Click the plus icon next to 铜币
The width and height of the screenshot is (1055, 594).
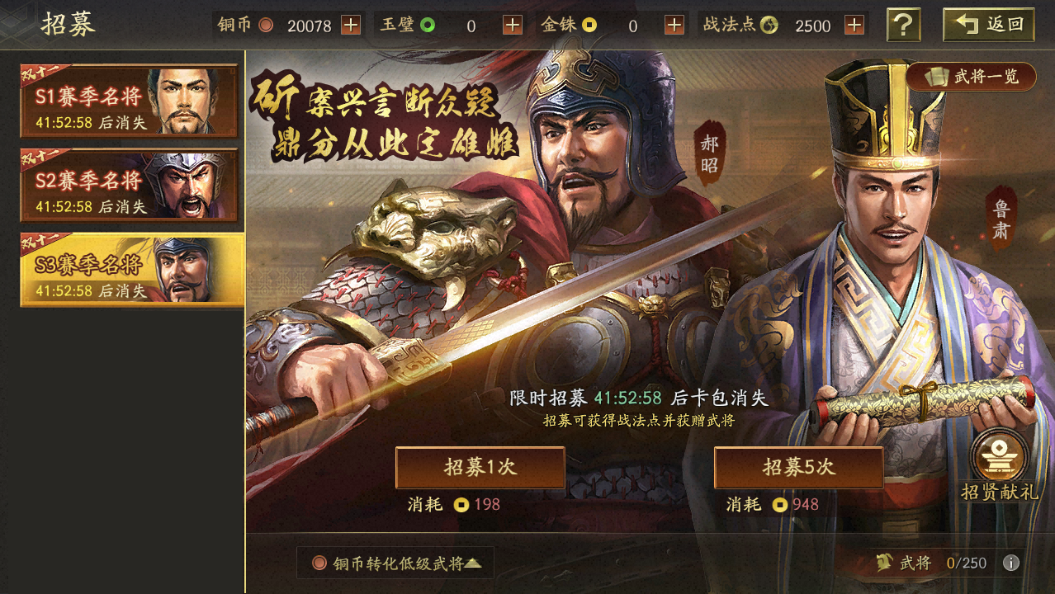351,26
